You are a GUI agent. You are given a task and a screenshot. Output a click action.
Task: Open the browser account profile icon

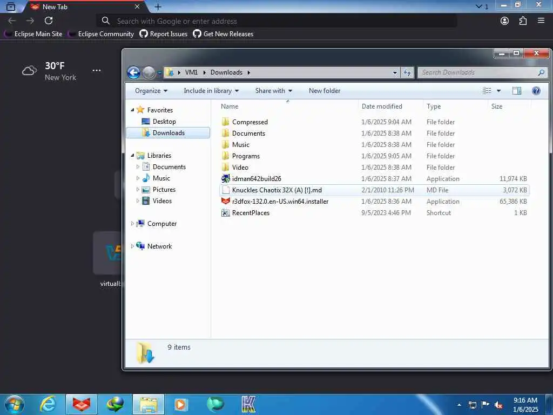pos(504,21)
